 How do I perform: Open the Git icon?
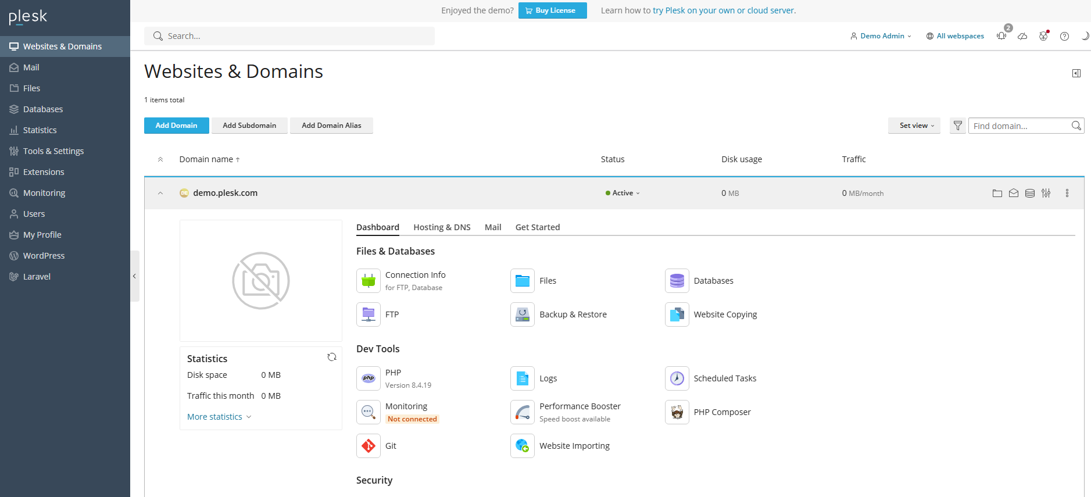[x=369, y=446]
